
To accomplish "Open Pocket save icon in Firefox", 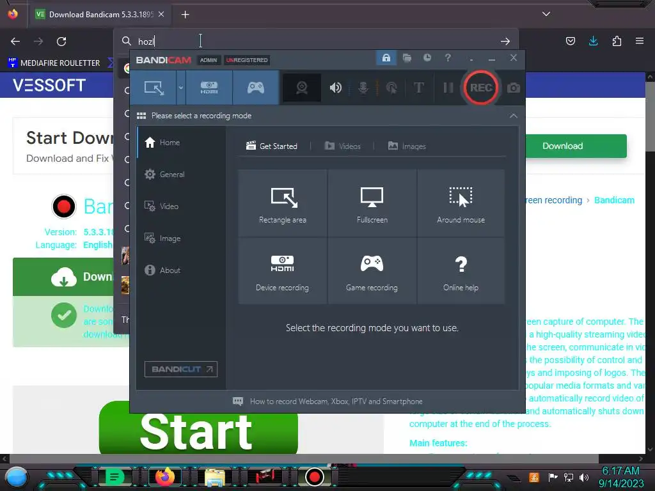I will pyautogui.click(x=570, y=41).
